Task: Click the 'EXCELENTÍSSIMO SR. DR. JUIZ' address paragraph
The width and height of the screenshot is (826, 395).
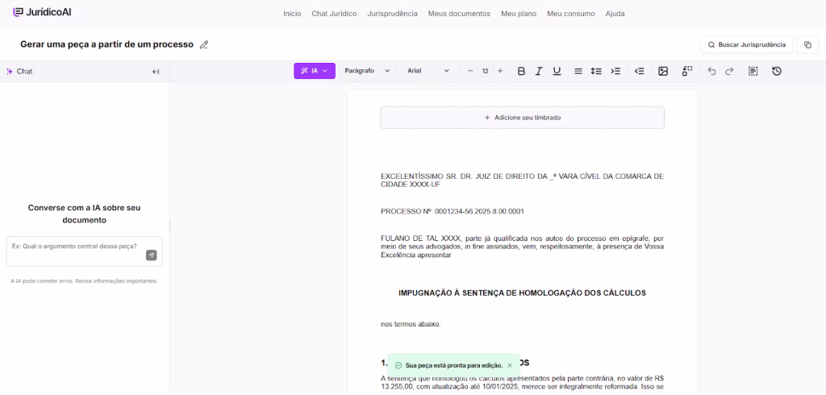Action: coord(522,180)
